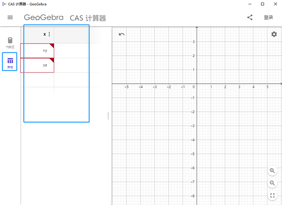Zoom in on the graph view
Image resolution: width=282 pixels, height=205 pixels.
click(273, 171)
